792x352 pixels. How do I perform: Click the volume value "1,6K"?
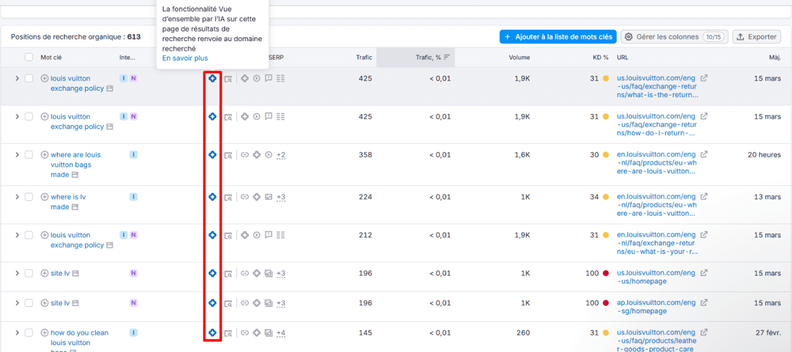(x=522, y=155)
